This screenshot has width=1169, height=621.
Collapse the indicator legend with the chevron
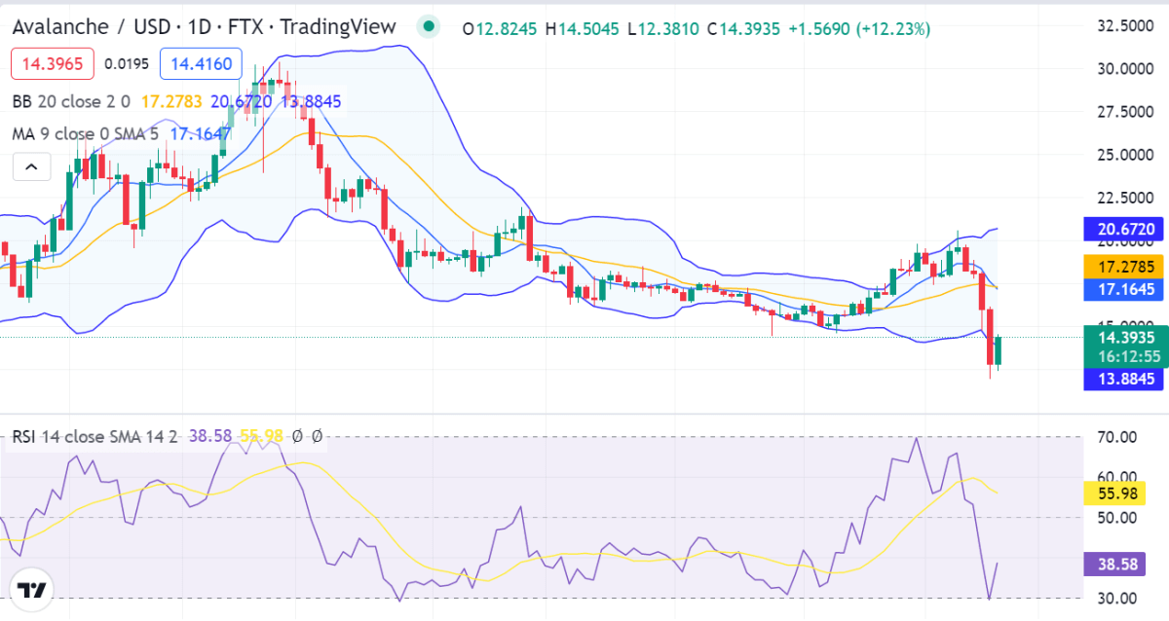(x=31, y=167)
